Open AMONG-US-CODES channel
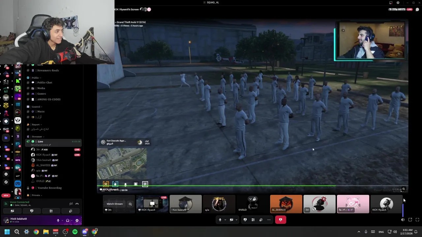The image size is (422, 237). [x=49, y=99]
